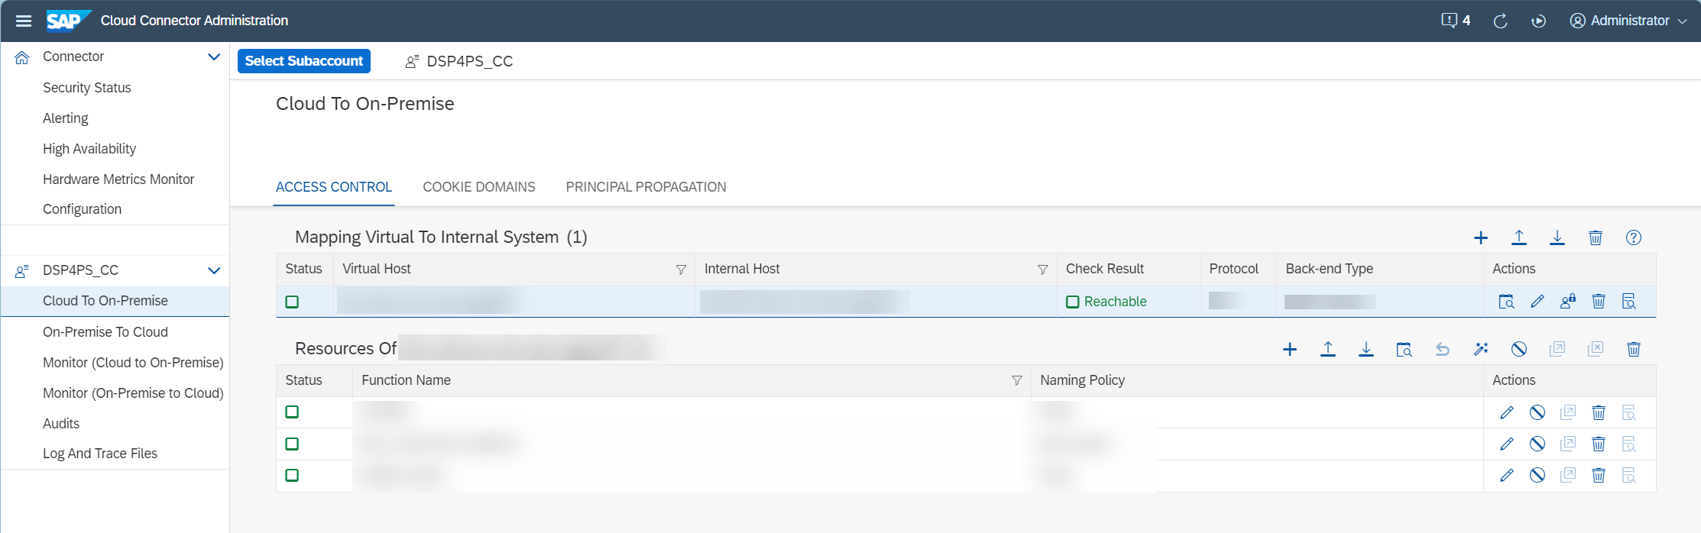Open Hardware Metrics Monitor
The width and height of the screenshot is (1701, 533).
click(x=118, y=179)
